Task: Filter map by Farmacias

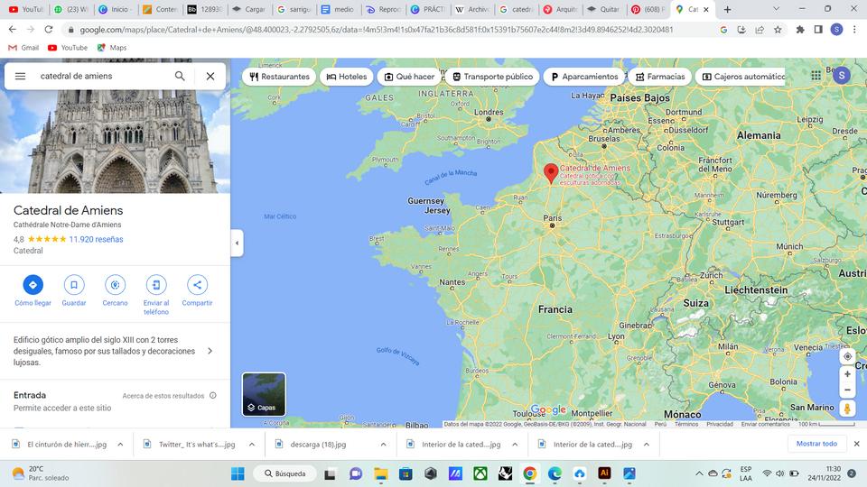Action: pos(660,77)
